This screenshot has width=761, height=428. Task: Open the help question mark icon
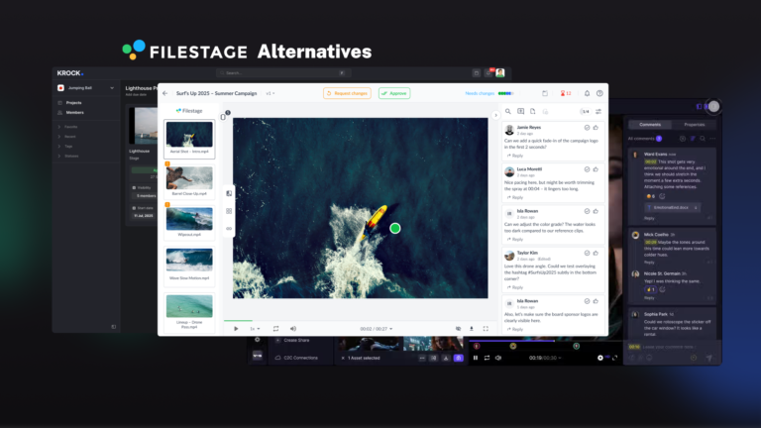599,93
